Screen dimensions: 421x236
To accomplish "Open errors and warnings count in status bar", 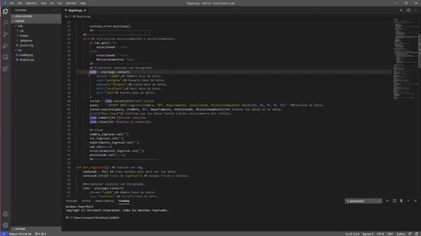I will 41,234.
